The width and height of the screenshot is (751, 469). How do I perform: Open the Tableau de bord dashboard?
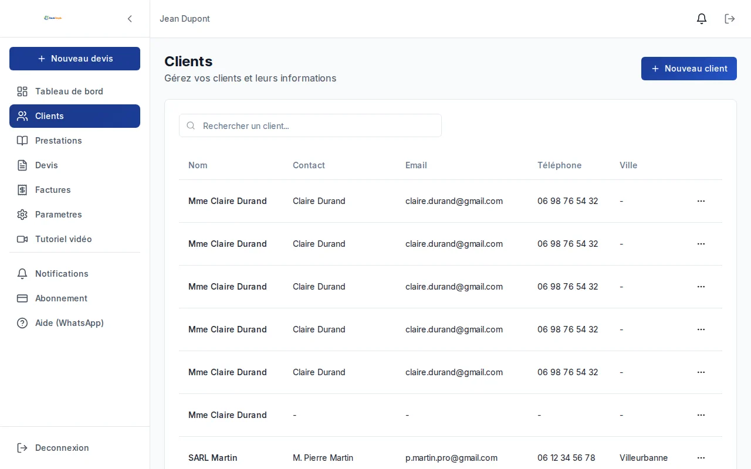tap(75, 91)
